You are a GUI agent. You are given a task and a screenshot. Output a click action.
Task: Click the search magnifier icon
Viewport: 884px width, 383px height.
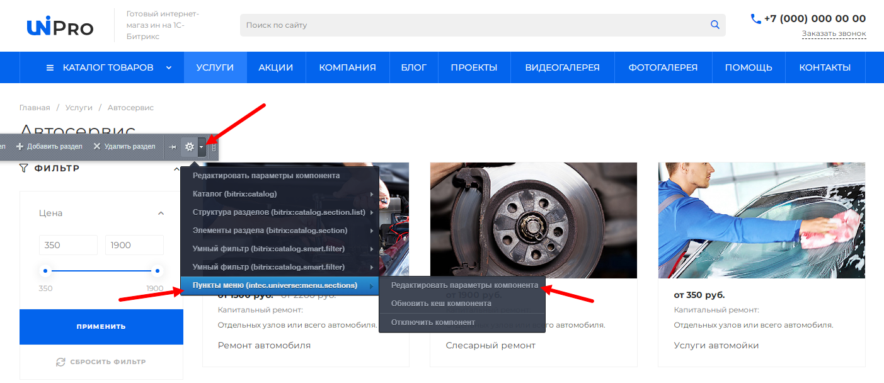pos(715,25)
